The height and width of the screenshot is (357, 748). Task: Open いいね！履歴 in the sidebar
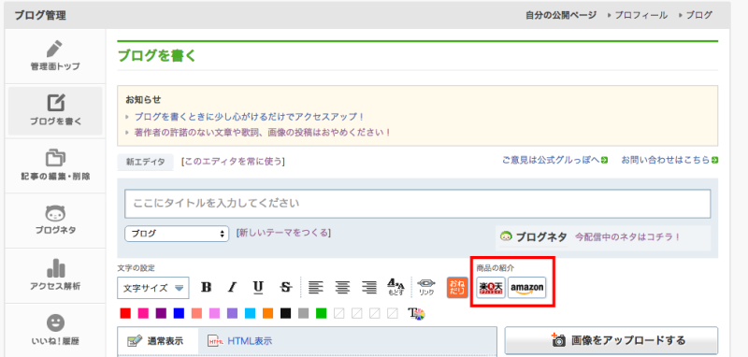55,330
